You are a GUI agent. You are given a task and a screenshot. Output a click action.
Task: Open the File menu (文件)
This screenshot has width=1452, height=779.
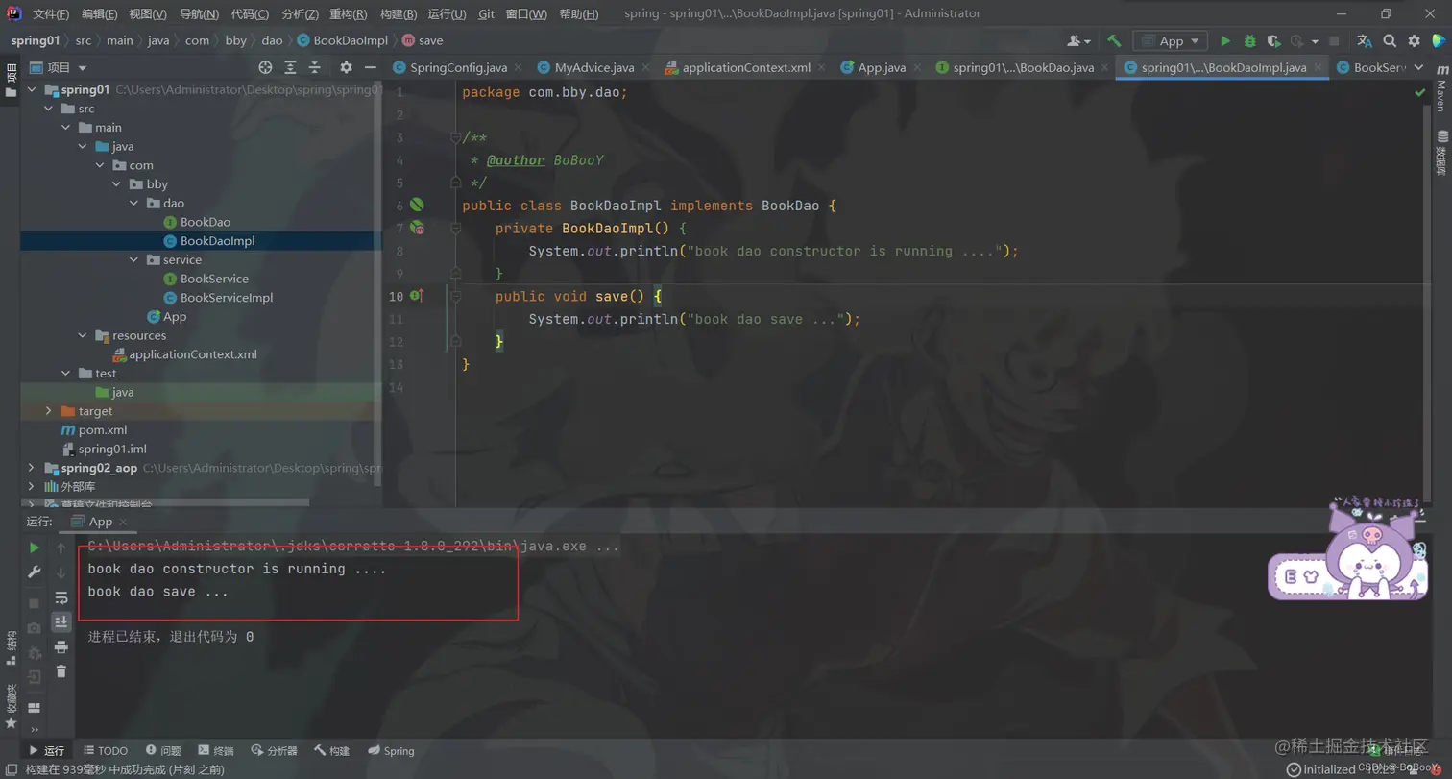pyautogui.click(x=51, y=14)
